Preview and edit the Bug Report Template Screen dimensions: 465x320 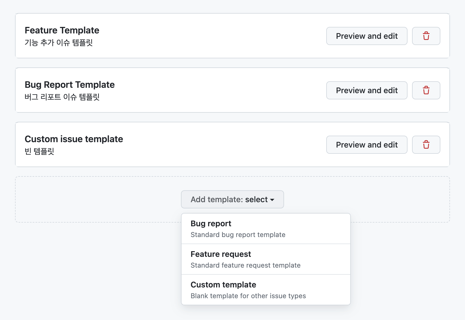click(366, 90)
